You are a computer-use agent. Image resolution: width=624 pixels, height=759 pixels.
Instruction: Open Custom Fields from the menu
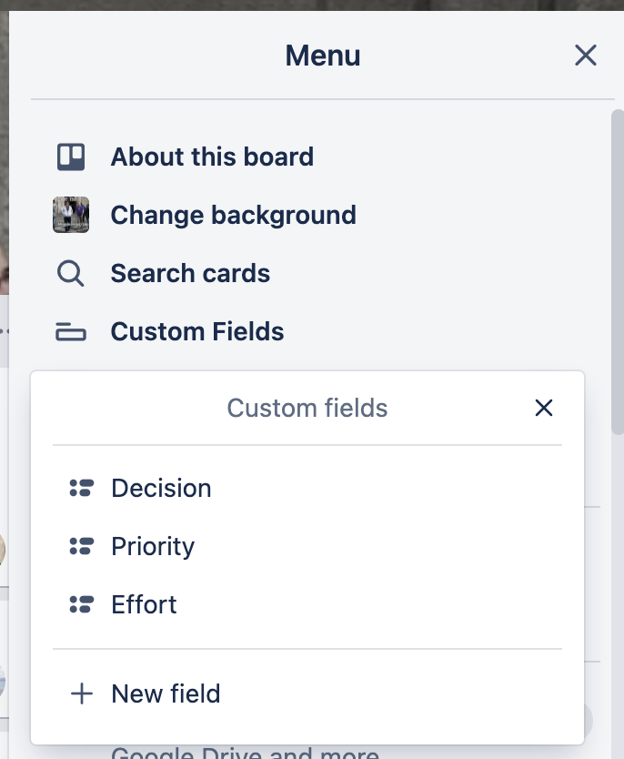click(196, 331)
